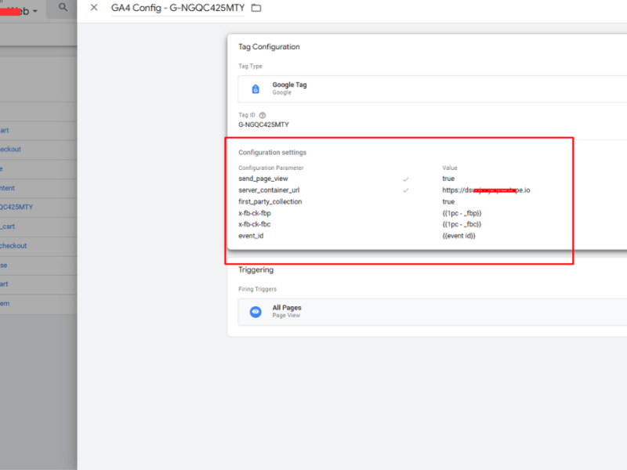Click the x-fb-ck-fbc parameter
Viewport: 627px width, 470px height.
pos(254,224)
